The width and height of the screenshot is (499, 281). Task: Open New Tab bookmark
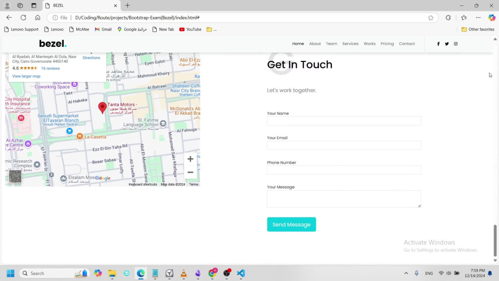[x=163, y=29]
